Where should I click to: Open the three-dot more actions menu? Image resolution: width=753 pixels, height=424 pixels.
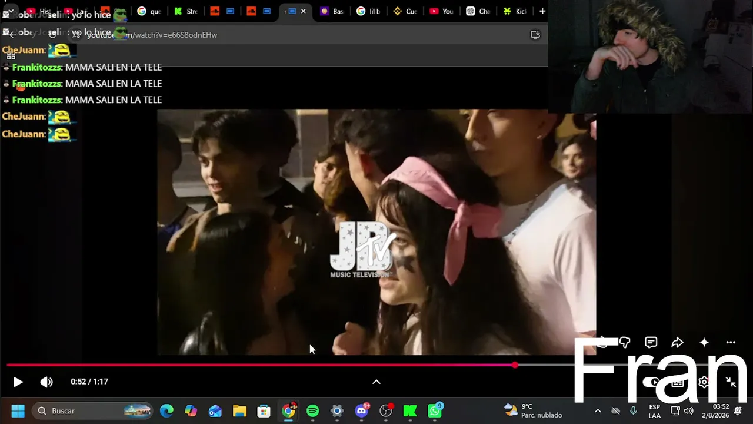click(x=731, y=342)
